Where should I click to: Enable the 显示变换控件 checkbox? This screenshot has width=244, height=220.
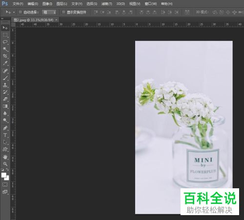pos(63,12)
